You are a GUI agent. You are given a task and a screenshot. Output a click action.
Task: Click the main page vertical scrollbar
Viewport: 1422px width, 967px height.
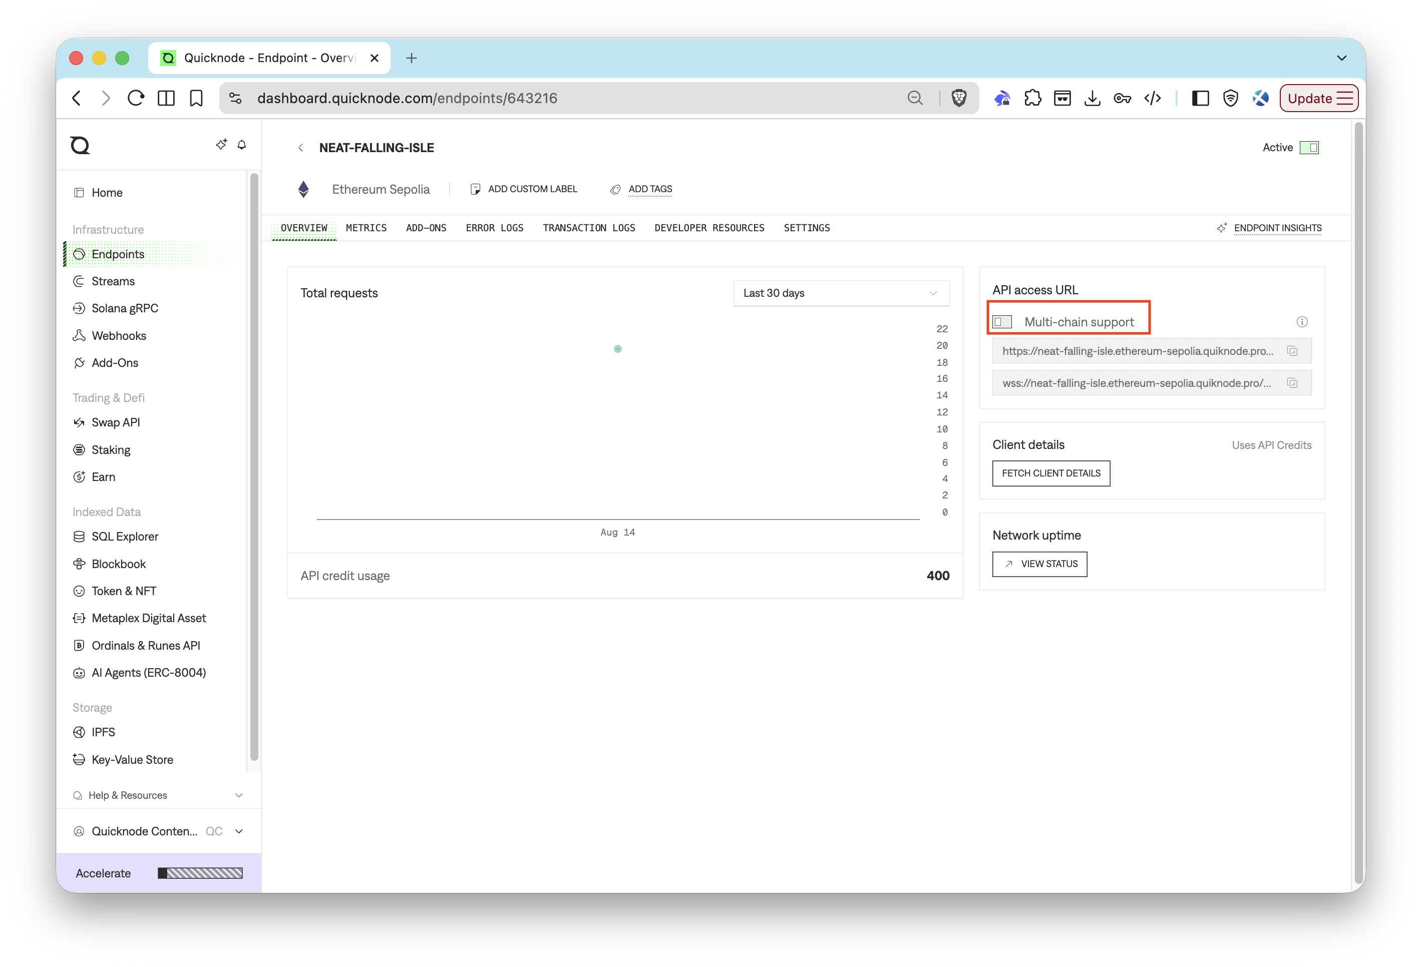tap(1358, 502)
